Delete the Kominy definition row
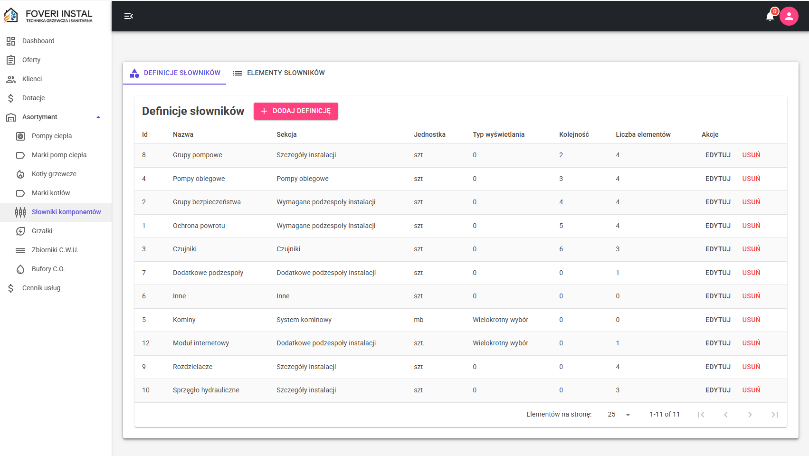Image resolution: width=809 pixels, height=456 pixels. coord(751,320)
